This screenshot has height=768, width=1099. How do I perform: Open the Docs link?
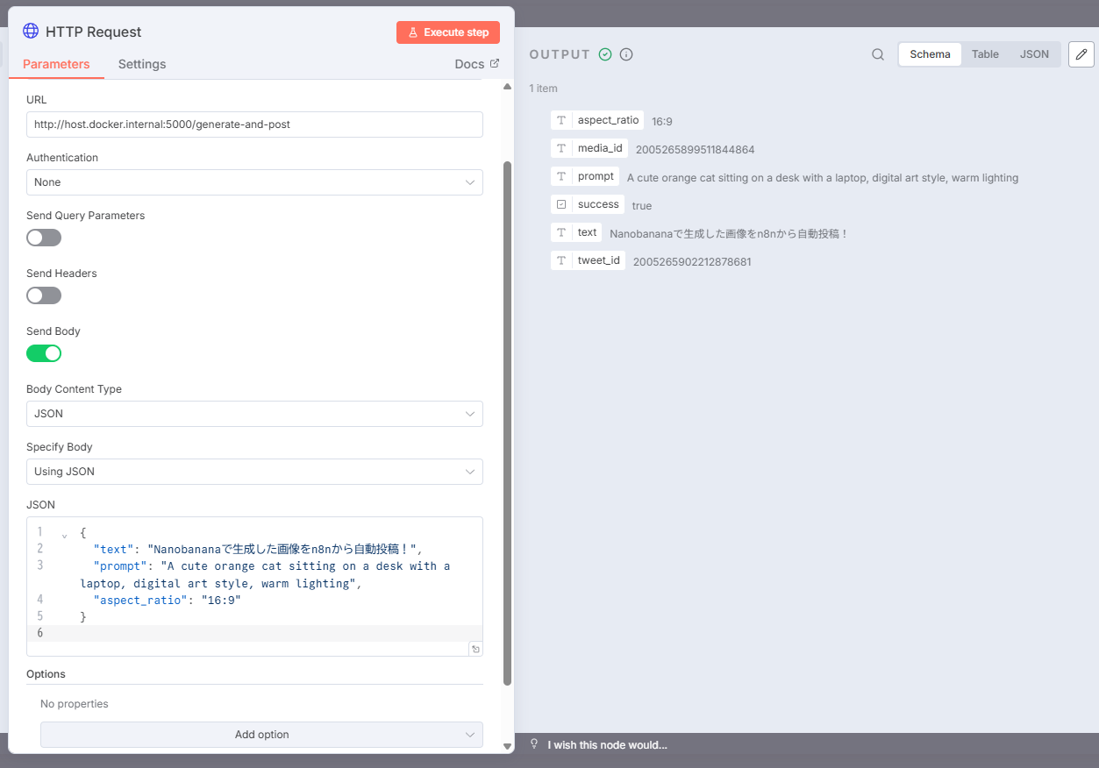point(476,64)
